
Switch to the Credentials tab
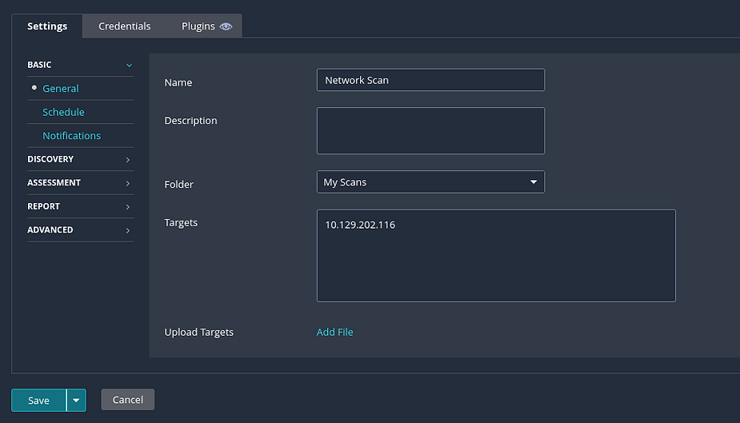click(124, 26)
